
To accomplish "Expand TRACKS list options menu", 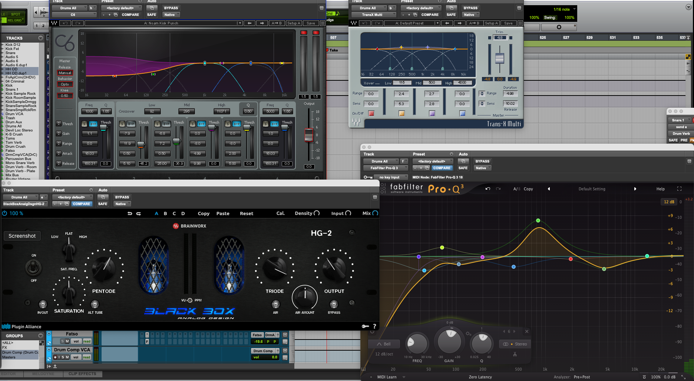I will pos(40,38).
